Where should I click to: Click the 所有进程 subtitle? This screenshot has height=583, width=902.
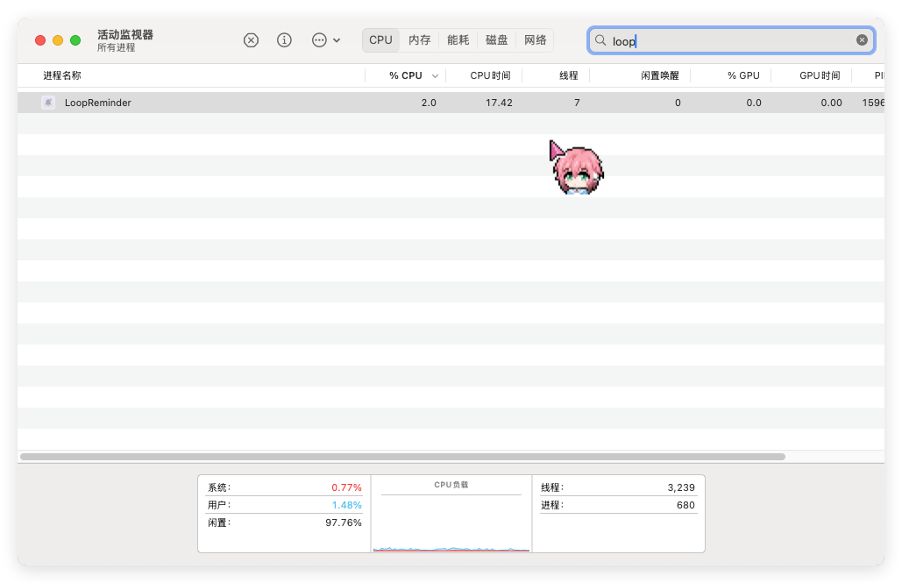coord(117,47)
